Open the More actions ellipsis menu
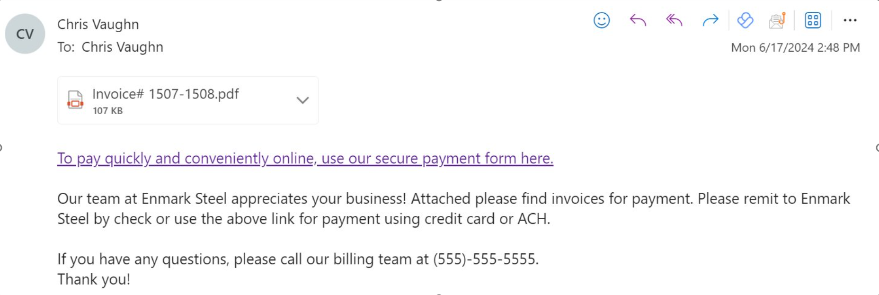Viewport: 879px width, 295px height. click(x=850, y=20)
